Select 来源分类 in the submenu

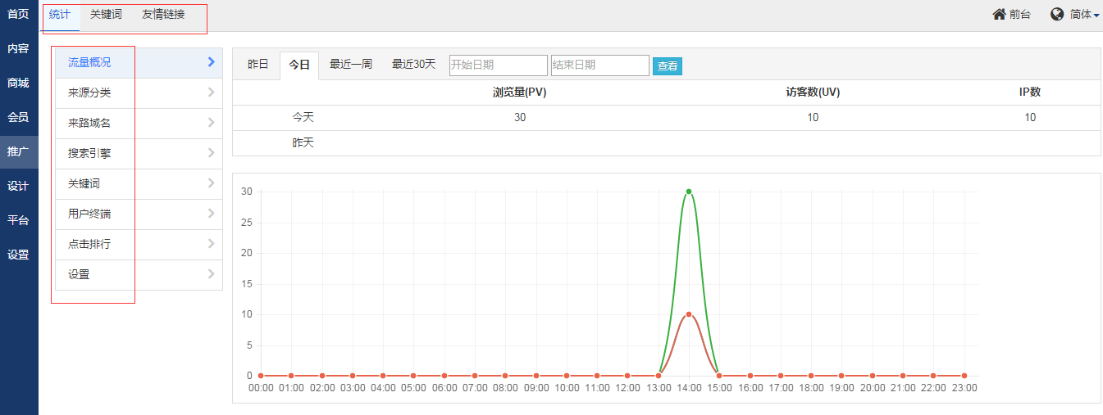(x=139, y=92)
